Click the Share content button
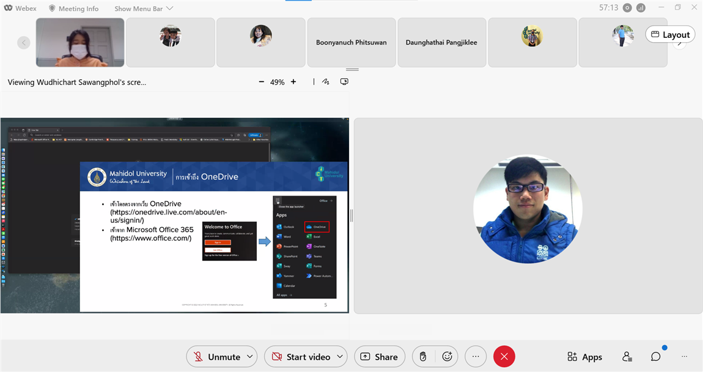 click(x=380, y=357)
